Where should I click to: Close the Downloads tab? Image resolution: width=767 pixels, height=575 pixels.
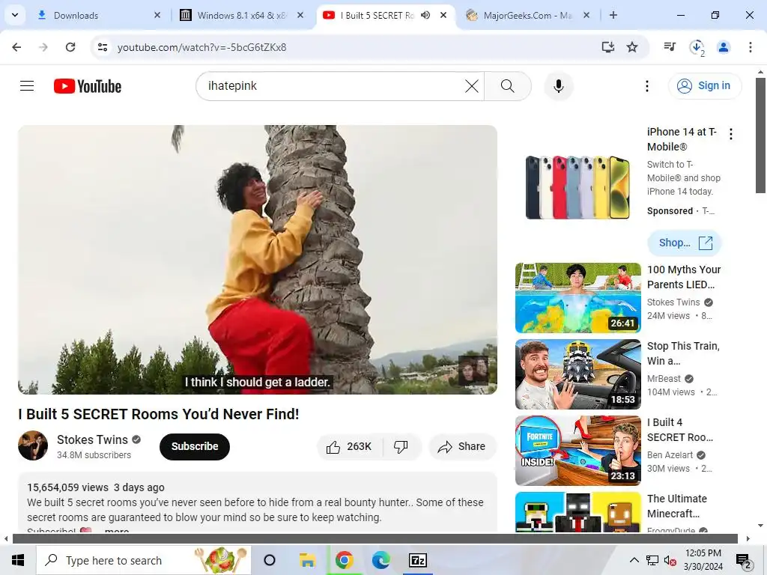click(x=157, y=15)
